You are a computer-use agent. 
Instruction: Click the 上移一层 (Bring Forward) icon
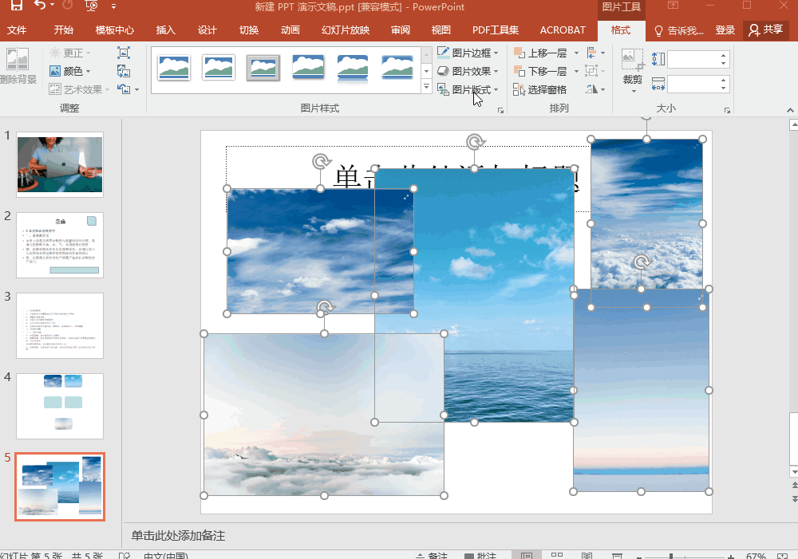point(519,53)
